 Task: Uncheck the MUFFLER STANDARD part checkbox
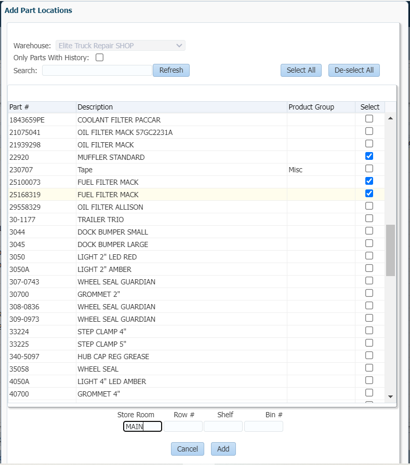pos(369,156)
